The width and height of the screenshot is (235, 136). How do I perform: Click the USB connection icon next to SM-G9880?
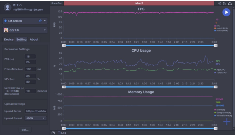click(x=40, y=20)
